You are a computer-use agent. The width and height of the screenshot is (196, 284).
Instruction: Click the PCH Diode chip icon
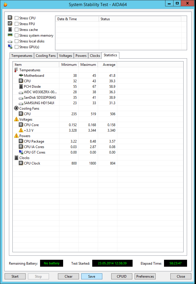[x=21, y=86]
